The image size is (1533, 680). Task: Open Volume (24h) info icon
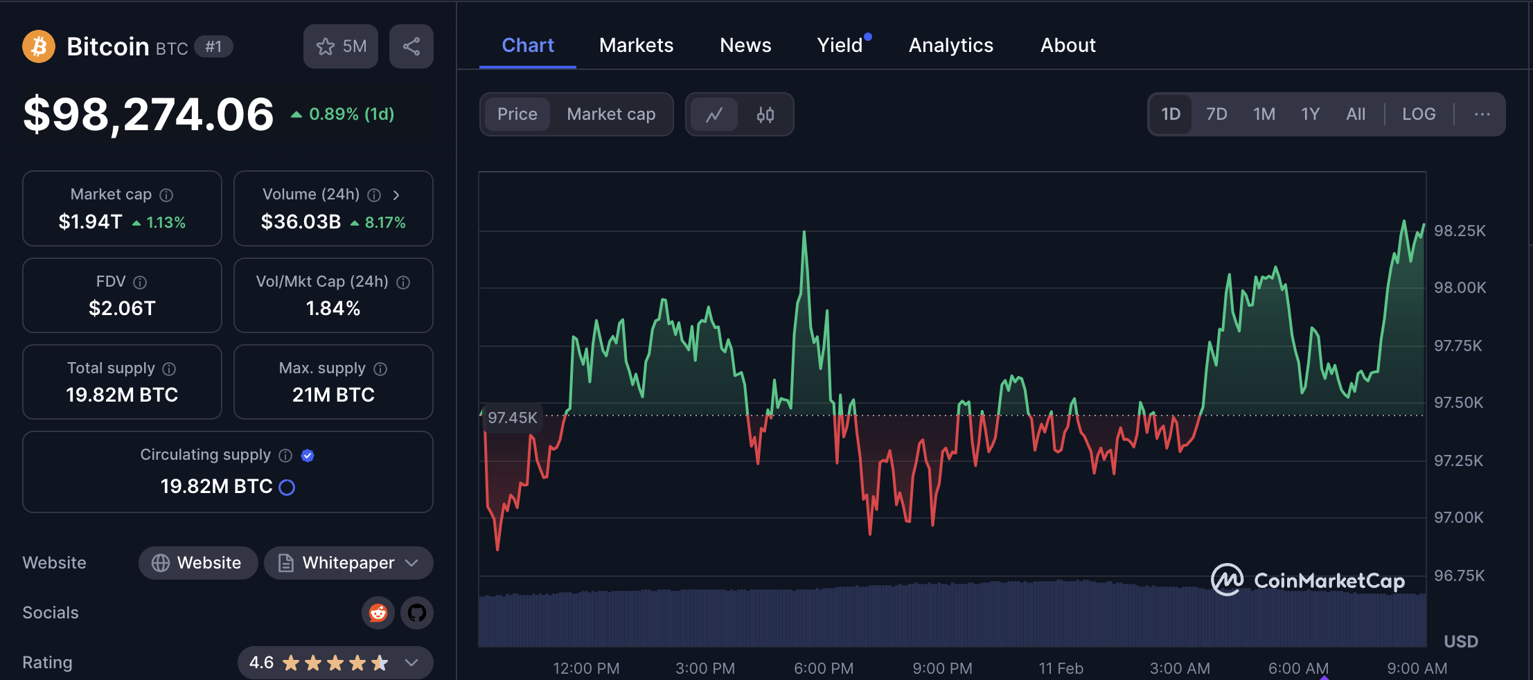pyautogui.click(x=374, y=195)
